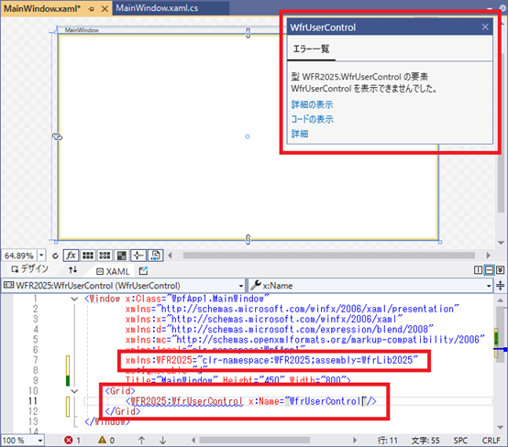Click designer vertical scroll down arrow
Viewport: 508px width, 447px height.
(501, 243)
